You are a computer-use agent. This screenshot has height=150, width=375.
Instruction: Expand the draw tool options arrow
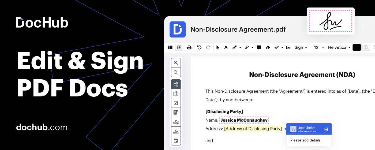(x=240, y=47)
